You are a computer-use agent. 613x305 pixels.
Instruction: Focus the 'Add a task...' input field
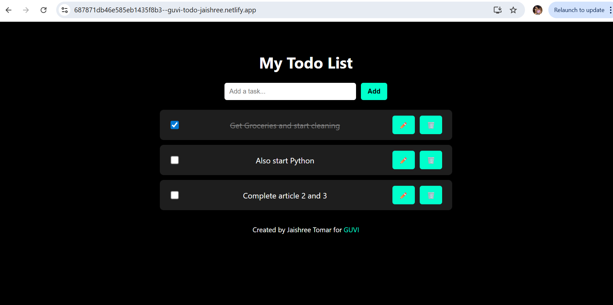coord(290,91)
